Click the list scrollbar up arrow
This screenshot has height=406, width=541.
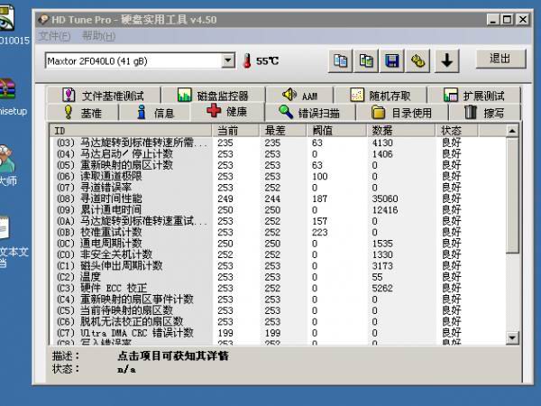512,131
